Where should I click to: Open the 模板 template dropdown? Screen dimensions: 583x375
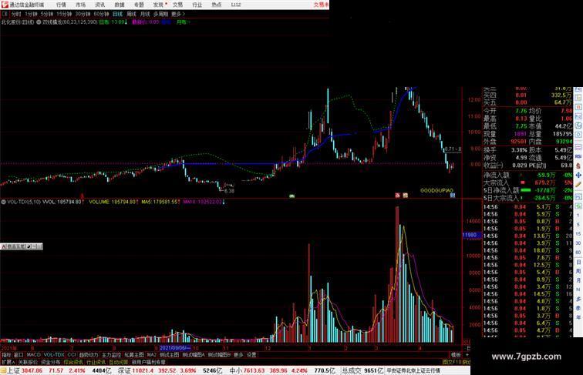[x=456, y=355]
